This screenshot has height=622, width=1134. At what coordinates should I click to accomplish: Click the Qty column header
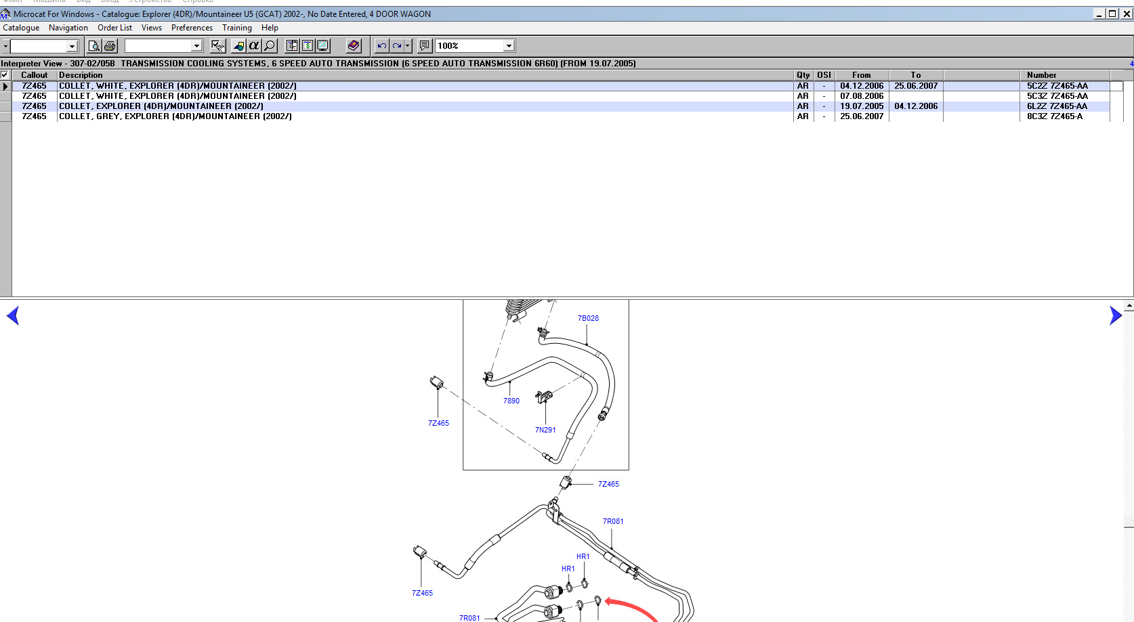click(x=803, y=75)
